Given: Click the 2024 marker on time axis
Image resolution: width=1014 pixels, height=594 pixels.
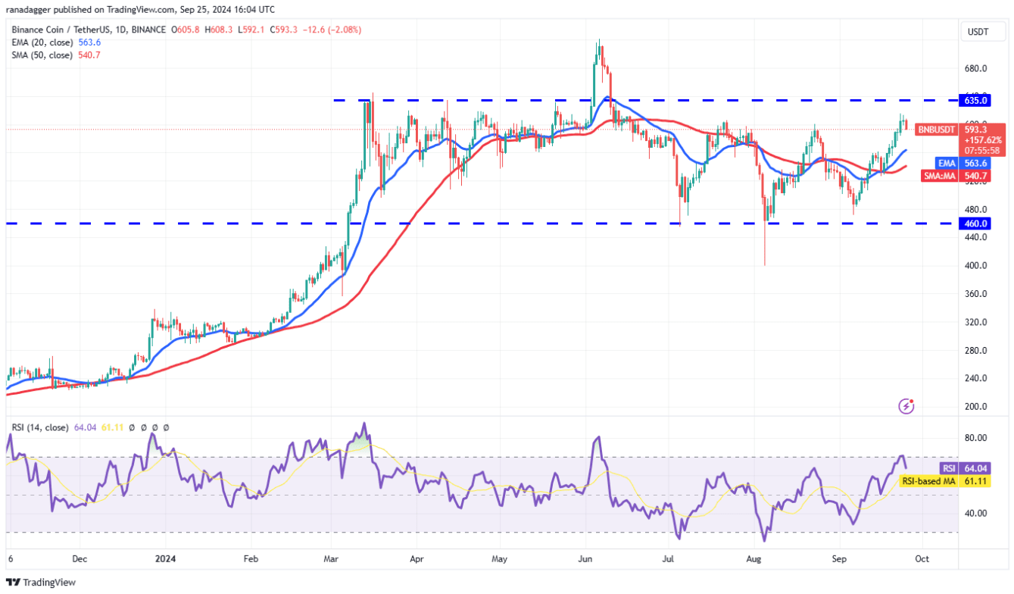Looking at the screenshot, I should pos(164,558).
